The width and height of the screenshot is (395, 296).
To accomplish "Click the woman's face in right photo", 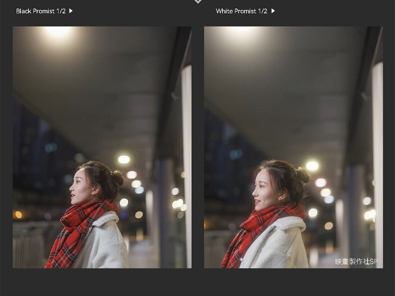I will click(263, 190).
